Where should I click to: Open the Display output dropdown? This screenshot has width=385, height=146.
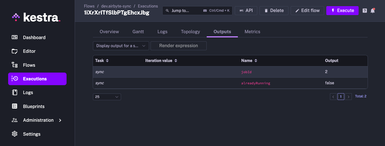click(121, 46)
